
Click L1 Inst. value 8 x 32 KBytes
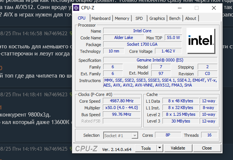coord(180,108)
